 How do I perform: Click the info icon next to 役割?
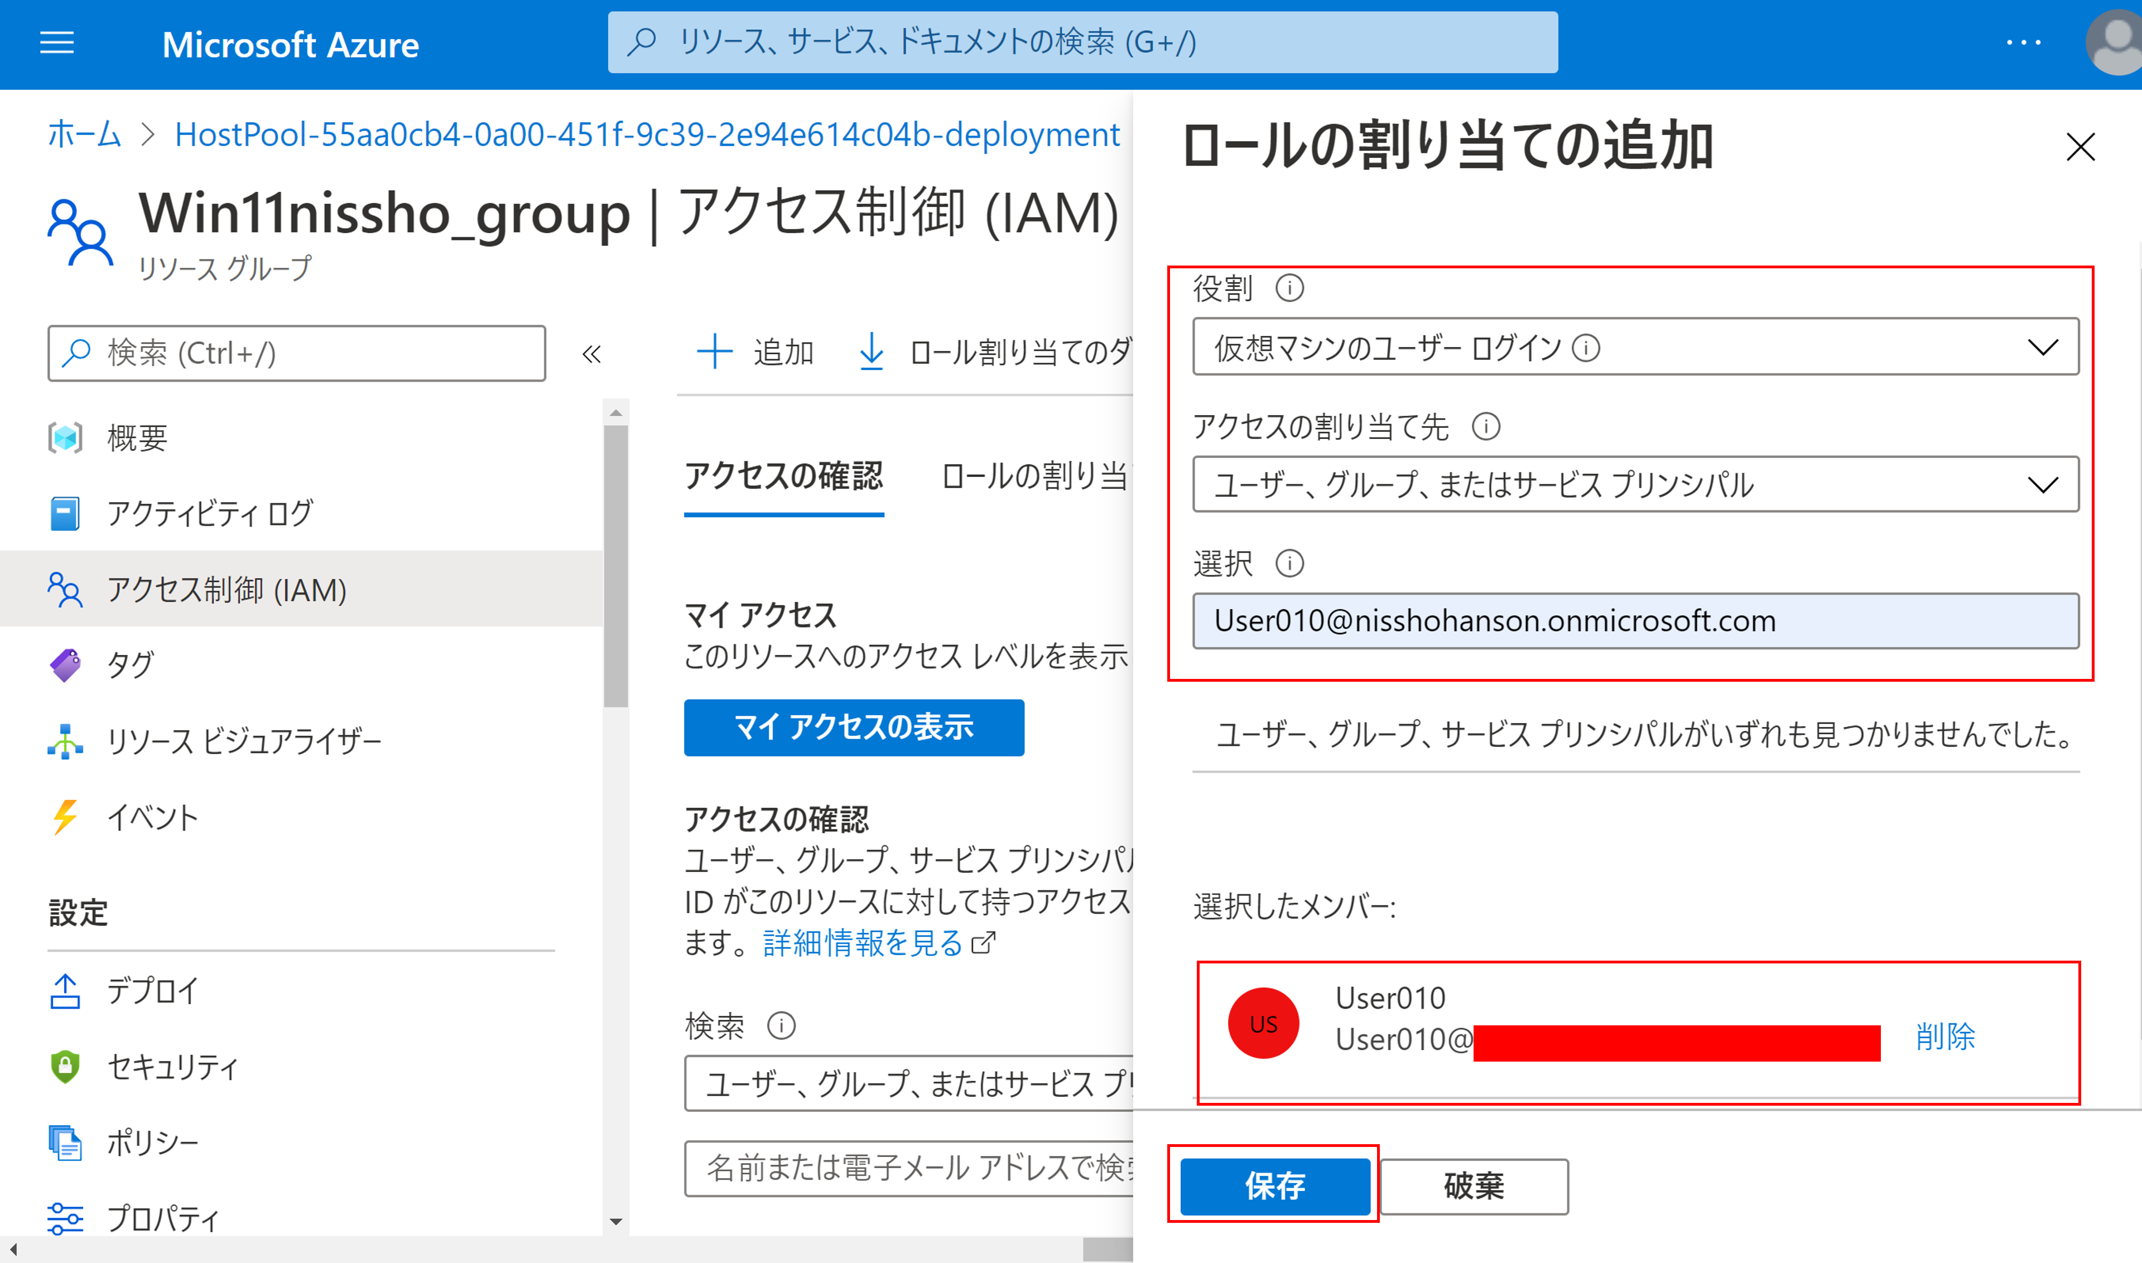point(1289,288)
